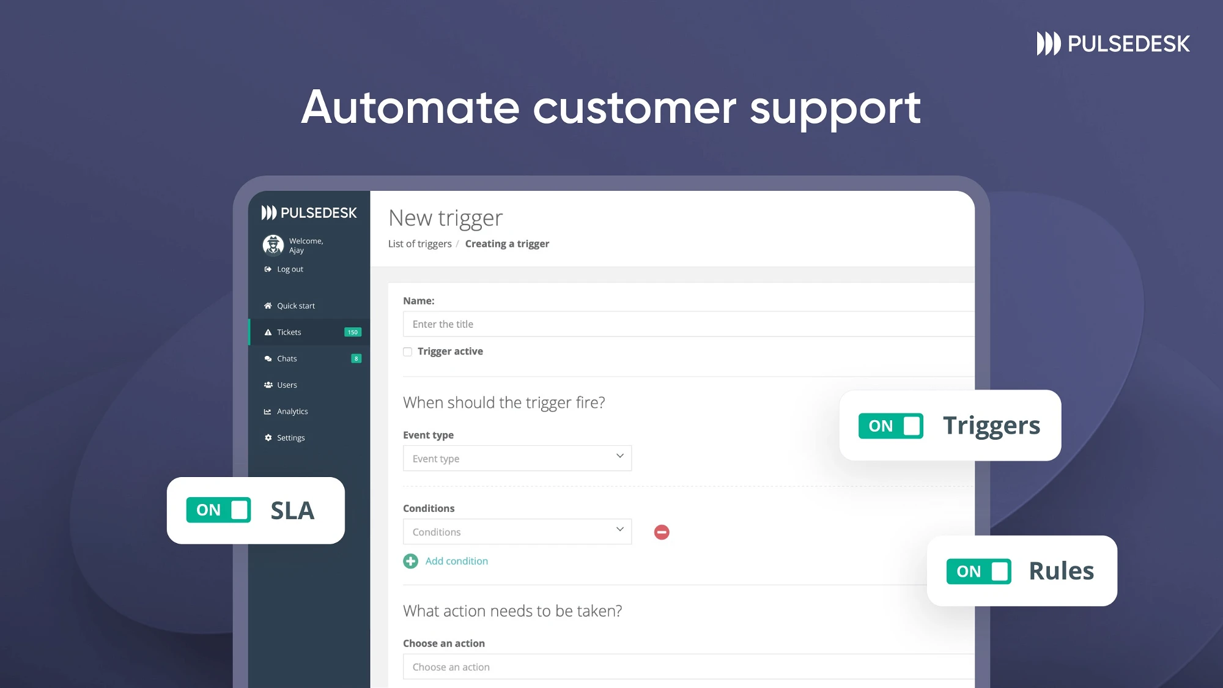Viewport: 1223px width, 688px height.
Task: Click the Analytics chart icon
Action: pos(268,412)
